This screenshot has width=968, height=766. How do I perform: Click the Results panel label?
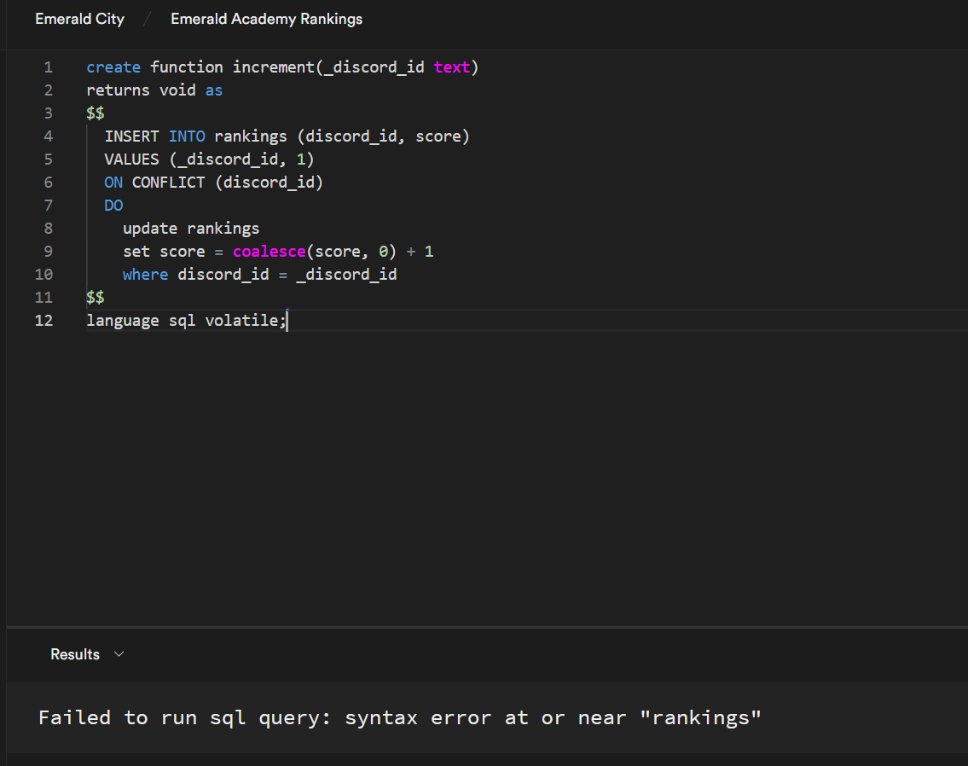[75, 654]
